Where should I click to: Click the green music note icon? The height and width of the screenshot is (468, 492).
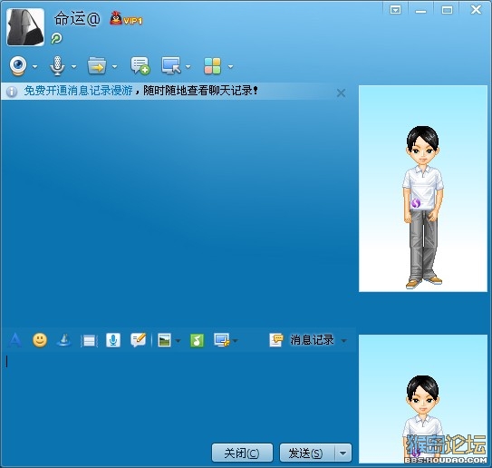tap(197, 340)
